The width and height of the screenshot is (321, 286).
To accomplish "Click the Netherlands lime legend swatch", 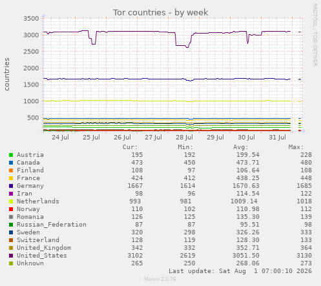I will [11, 201].
